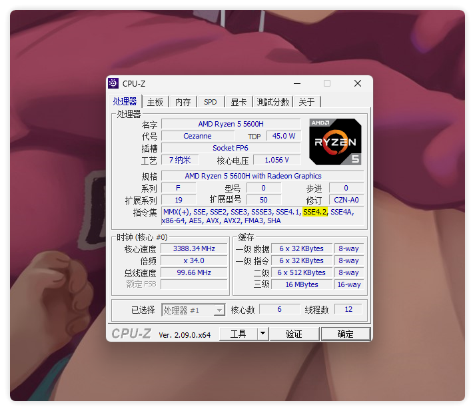Image resolution: width=475 pixels, height=411 pixels.
Task: Select the SPD tab
Action: (x=211, y=102)
